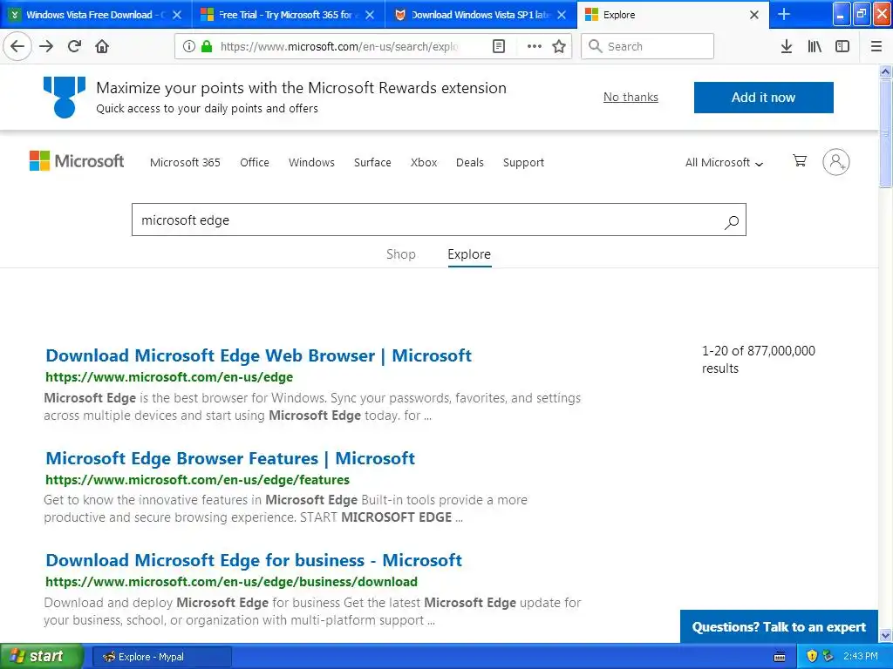893x669 pixels.
Task: Reload the current page
Action: point(74,47)
